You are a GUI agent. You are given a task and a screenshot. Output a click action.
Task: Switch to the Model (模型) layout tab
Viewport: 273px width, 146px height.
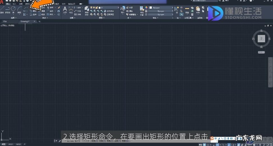pos(3,144)
